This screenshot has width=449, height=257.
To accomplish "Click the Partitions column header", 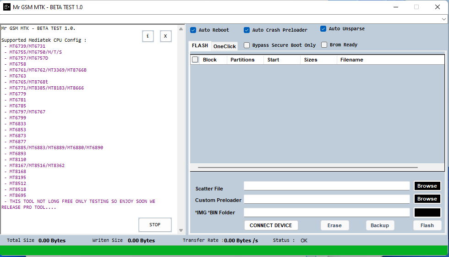I will pos(245,60).
